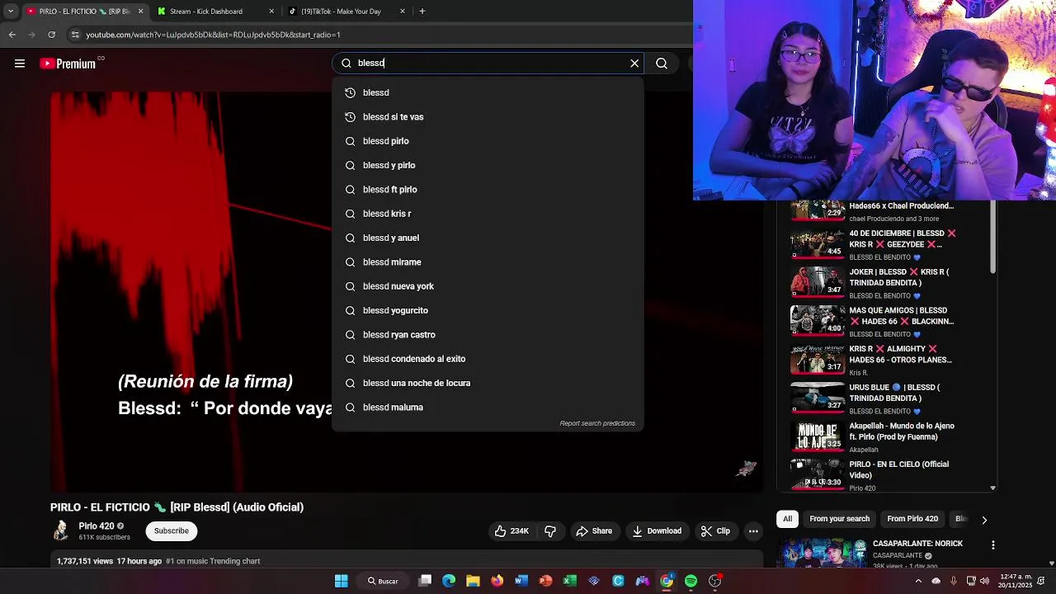
Task: Select suggestion 'blessd pirlo'
Action: click(488, 141)
